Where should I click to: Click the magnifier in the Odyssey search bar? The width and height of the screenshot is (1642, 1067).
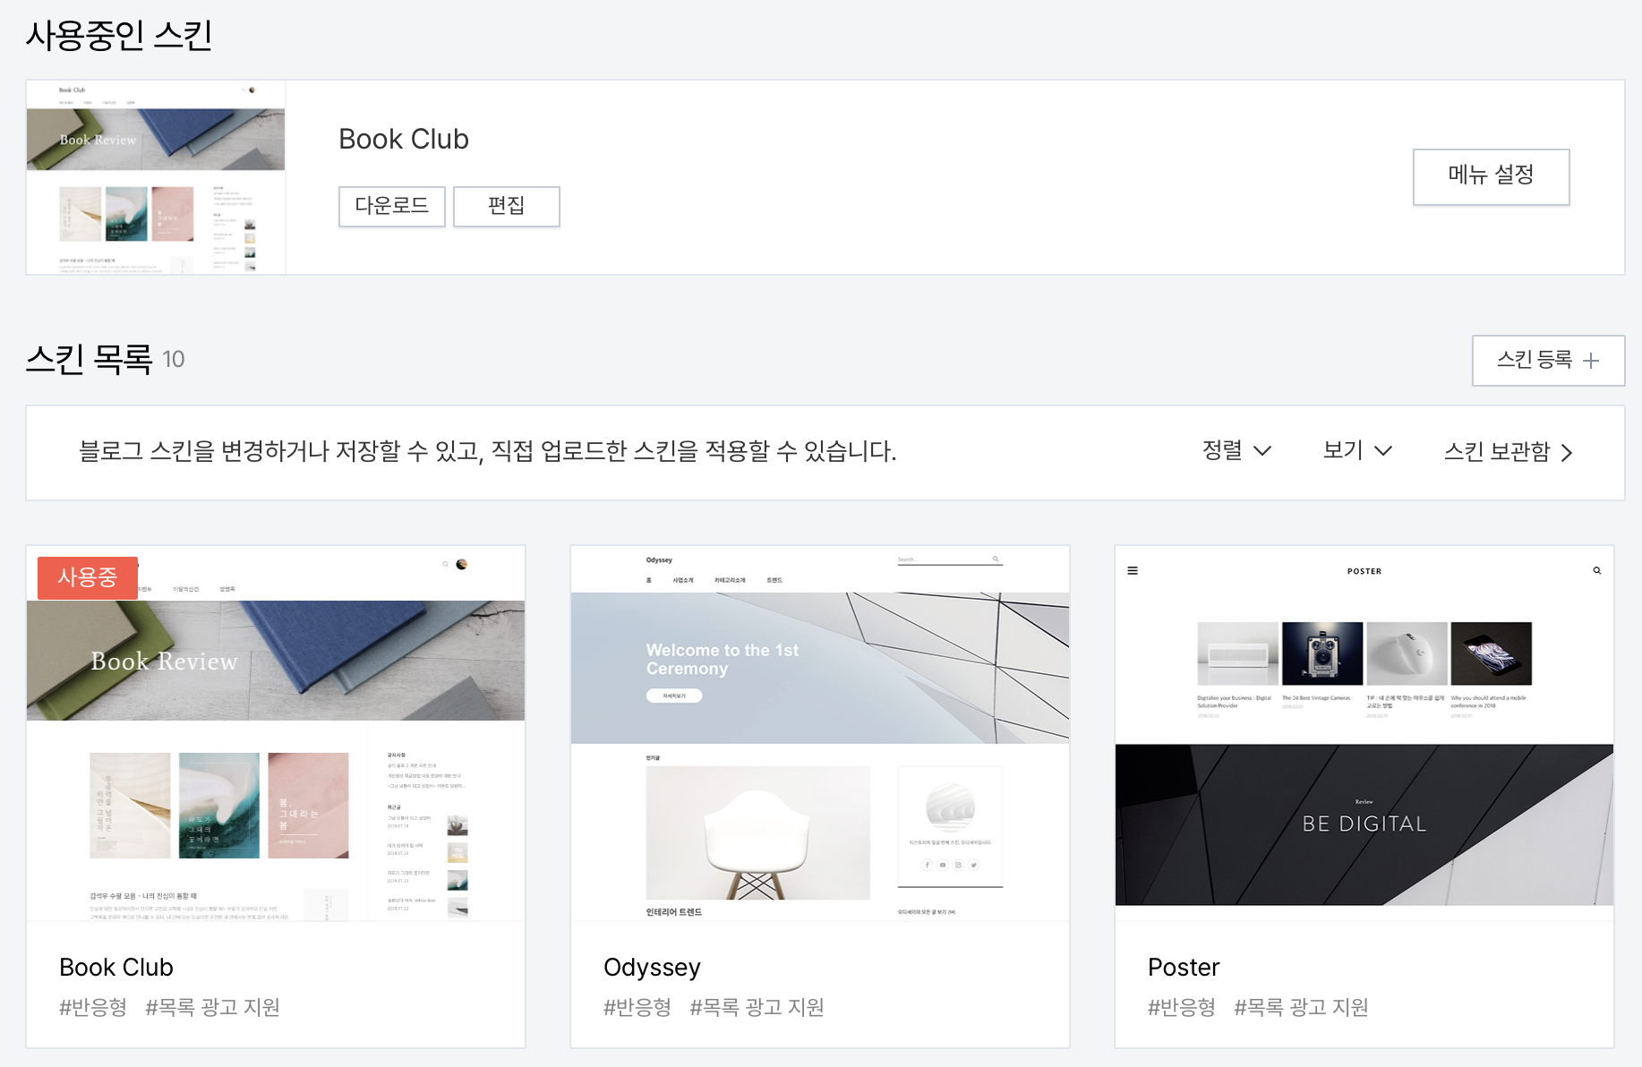coord(996,559)
